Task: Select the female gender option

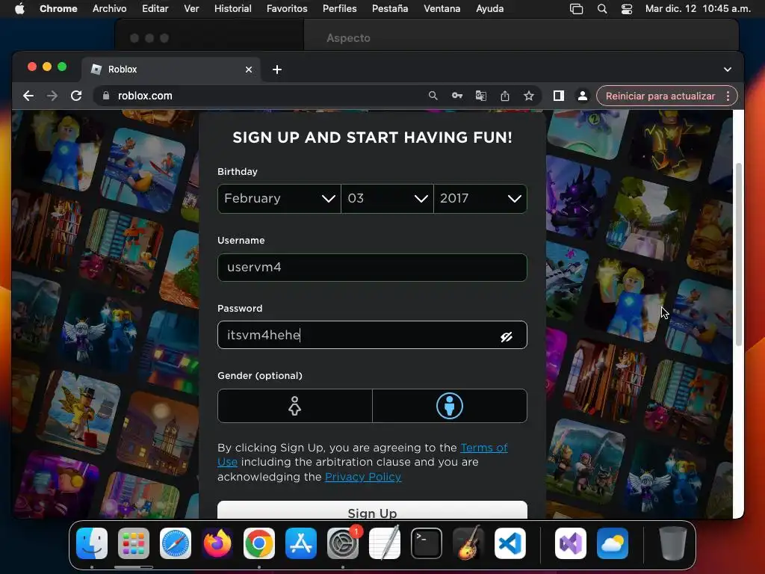Action: point(294,406)
